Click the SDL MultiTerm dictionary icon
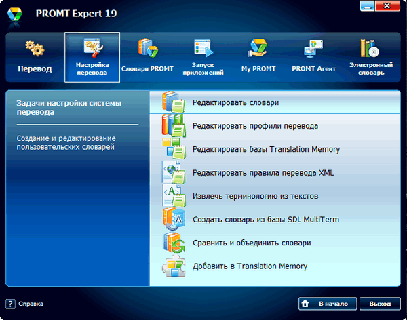Image resolution: width=407 pixels, height=320 pixels. click(174, 219)
